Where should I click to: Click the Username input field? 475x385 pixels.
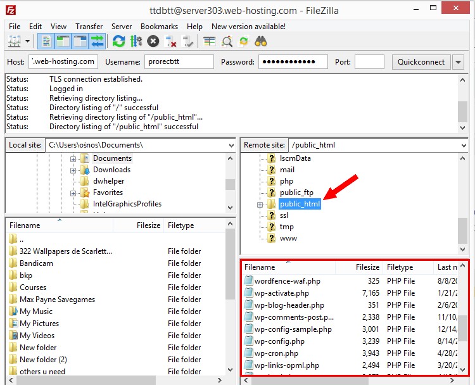pos(179,62)
